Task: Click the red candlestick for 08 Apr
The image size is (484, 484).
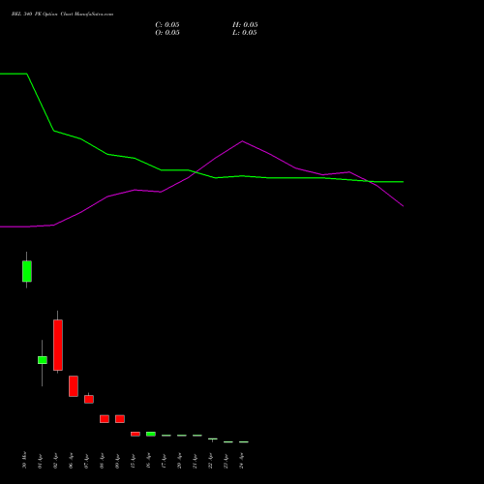Action: 105,419
